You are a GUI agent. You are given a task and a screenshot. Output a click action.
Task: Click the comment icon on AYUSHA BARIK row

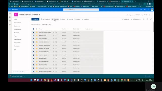point(56,58)
